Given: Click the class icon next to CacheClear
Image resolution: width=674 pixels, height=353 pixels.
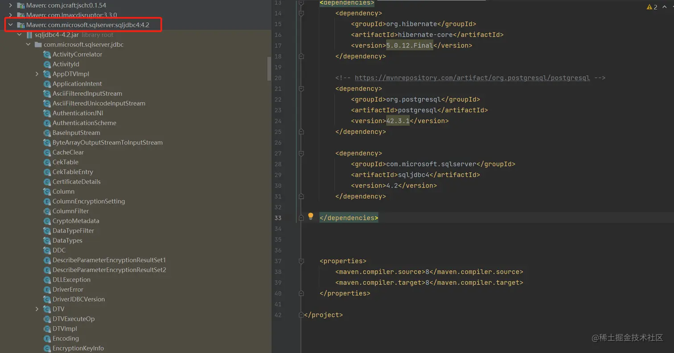Looking at the screenshot, I should click(x=47, y=152).
